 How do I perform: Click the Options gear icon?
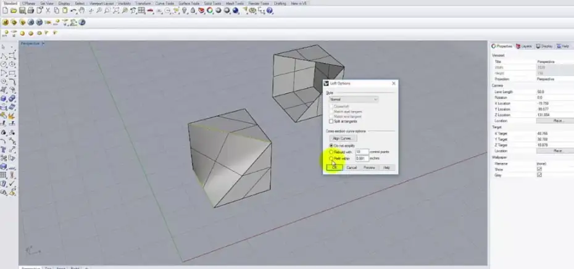click(x=252, y=10)
